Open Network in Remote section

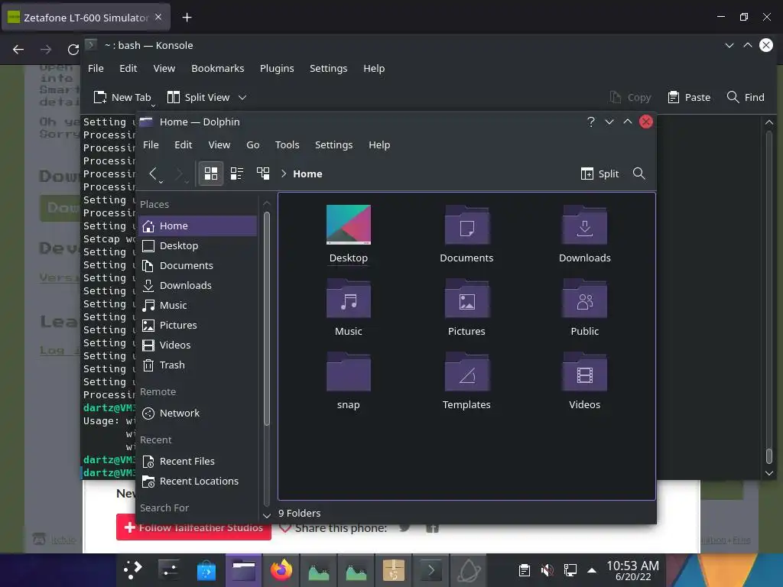[198, 413]
